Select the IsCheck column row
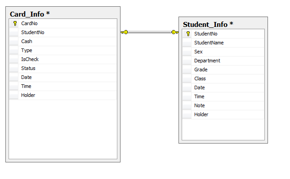The height and width of the screenshot is (179, 290). (63, 59)
